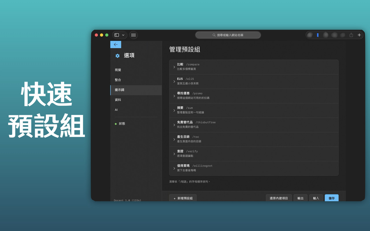Click the magnifier icon in address bar

pyautogui.click(x=214, y=35)
